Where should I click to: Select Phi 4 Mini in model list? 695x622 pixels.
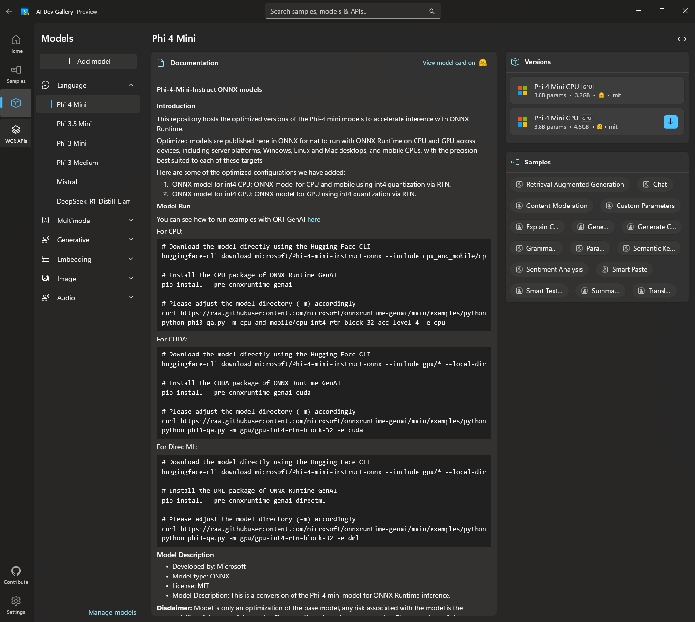coord(88,104)
